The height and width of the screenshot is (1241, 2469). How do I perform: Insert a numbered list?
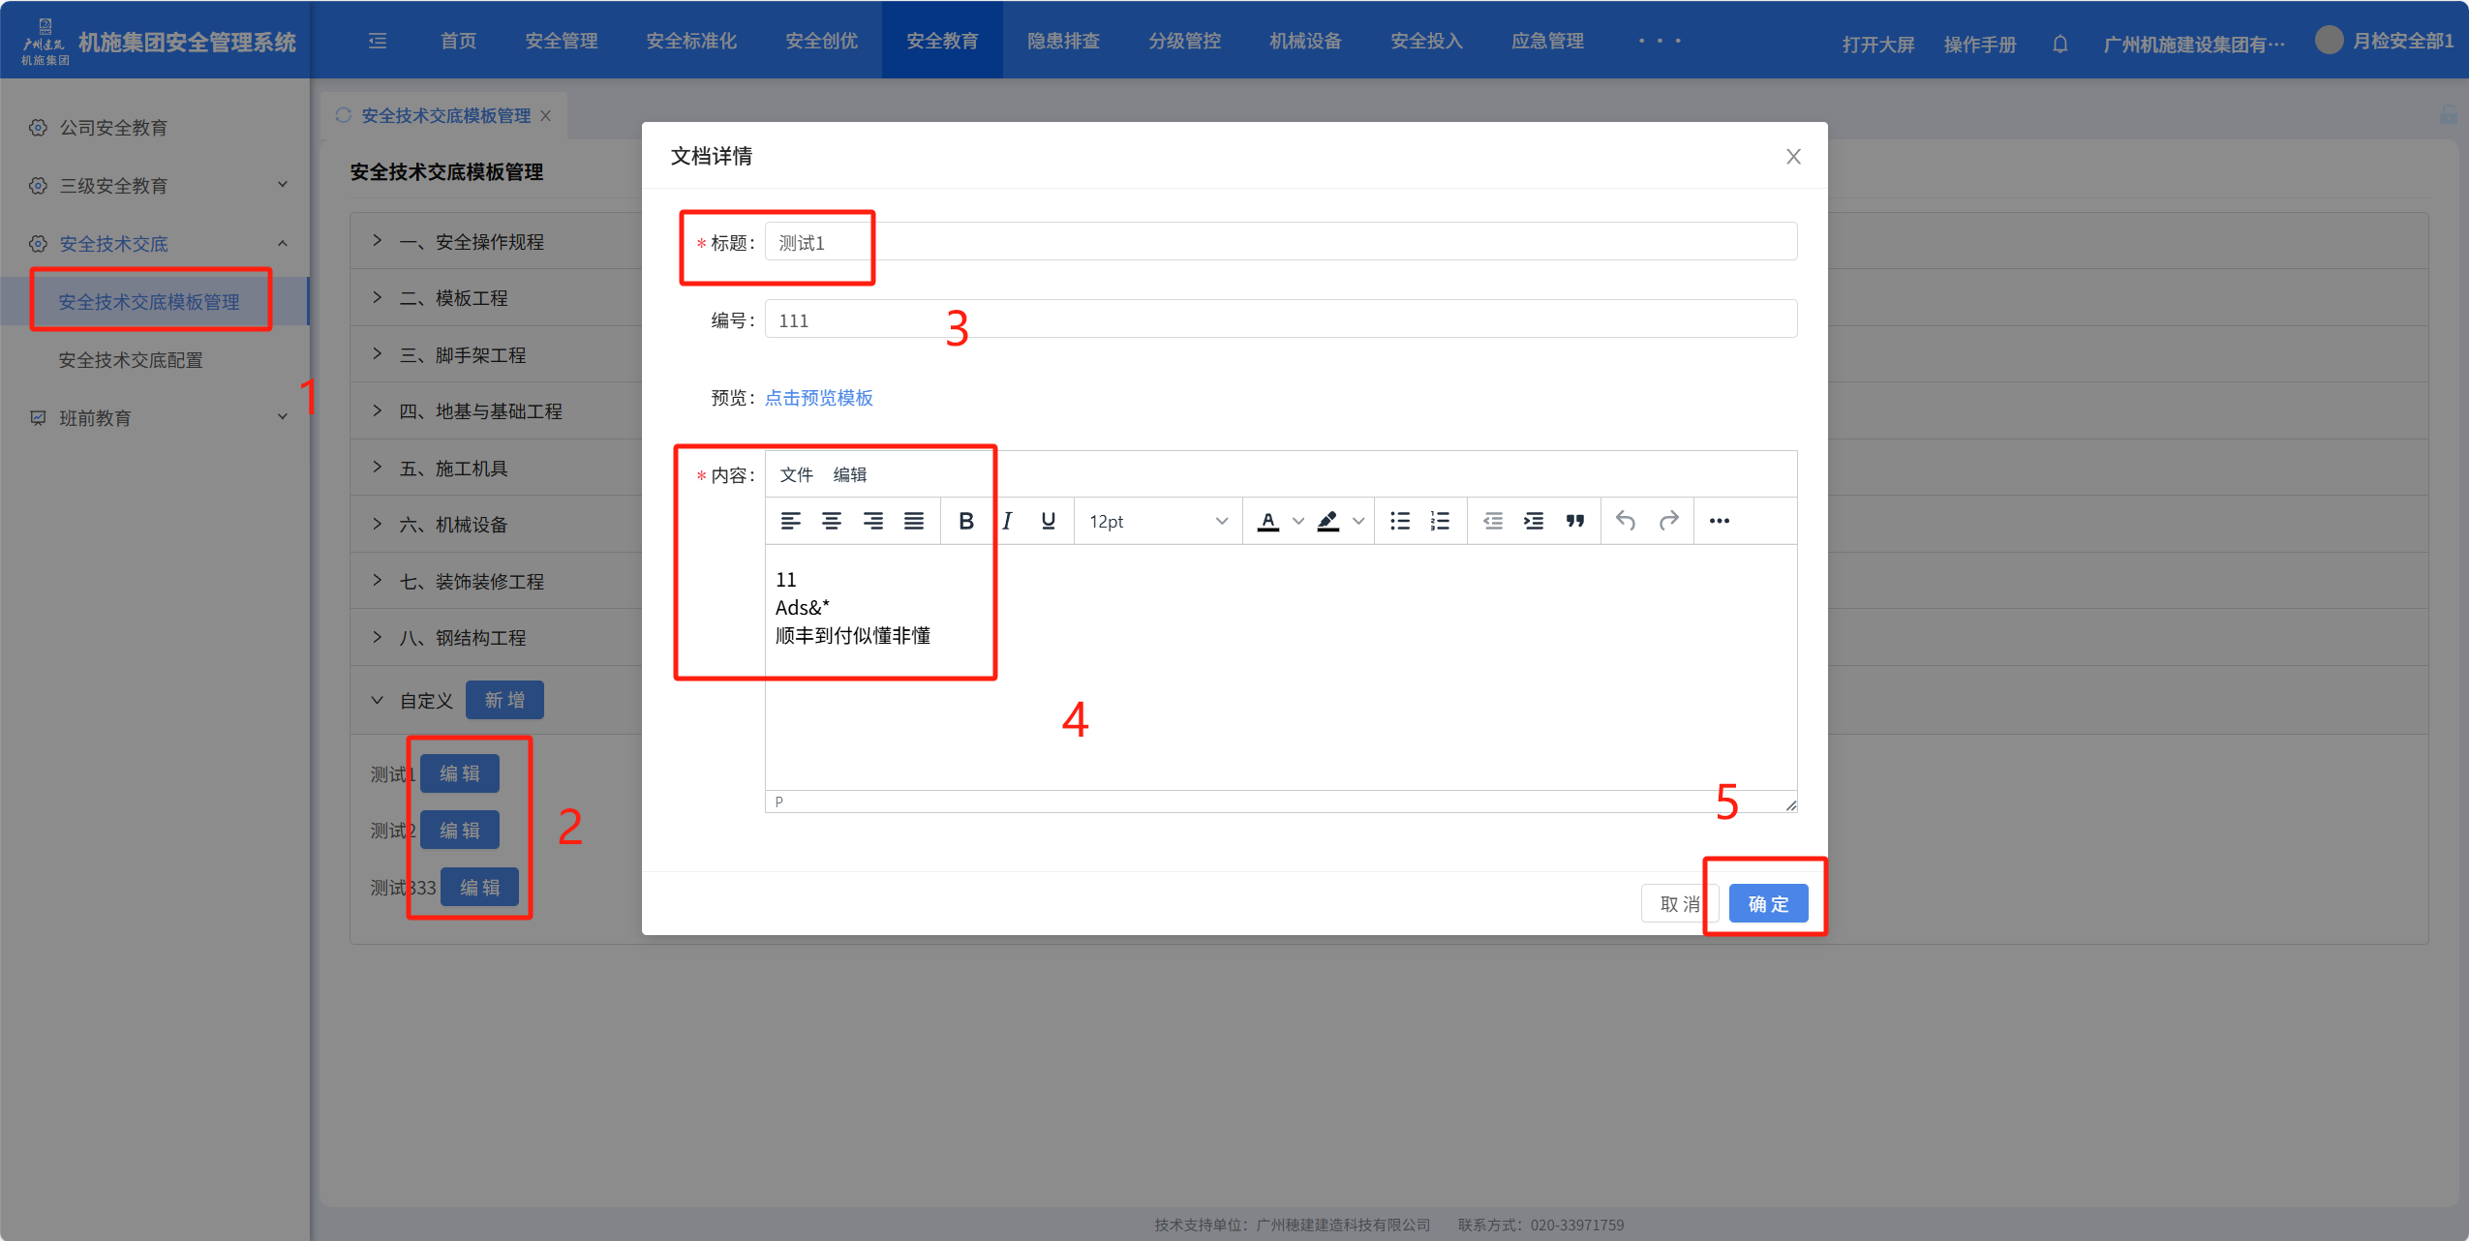1440,521
